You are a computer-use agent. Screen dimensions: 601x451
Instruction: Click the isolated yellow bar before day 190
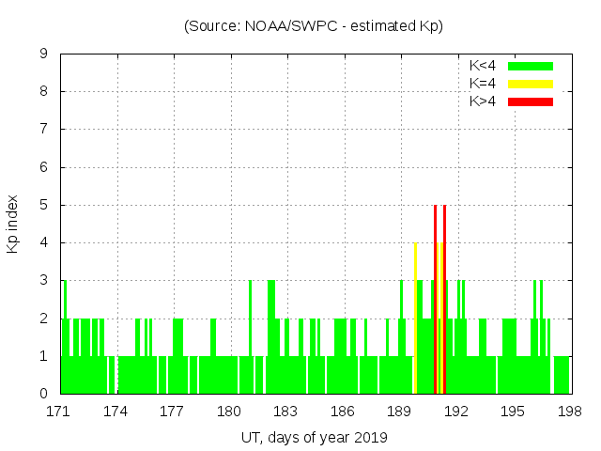point(415,319)
